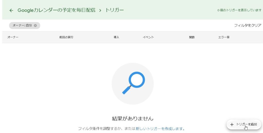Click the エラー率 column header

coord(224,37)
